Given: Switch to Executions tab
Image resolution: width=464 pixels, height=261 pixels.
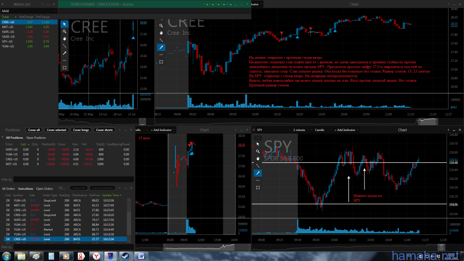Looking at the screenshot, I should click(x=26, y=188).
